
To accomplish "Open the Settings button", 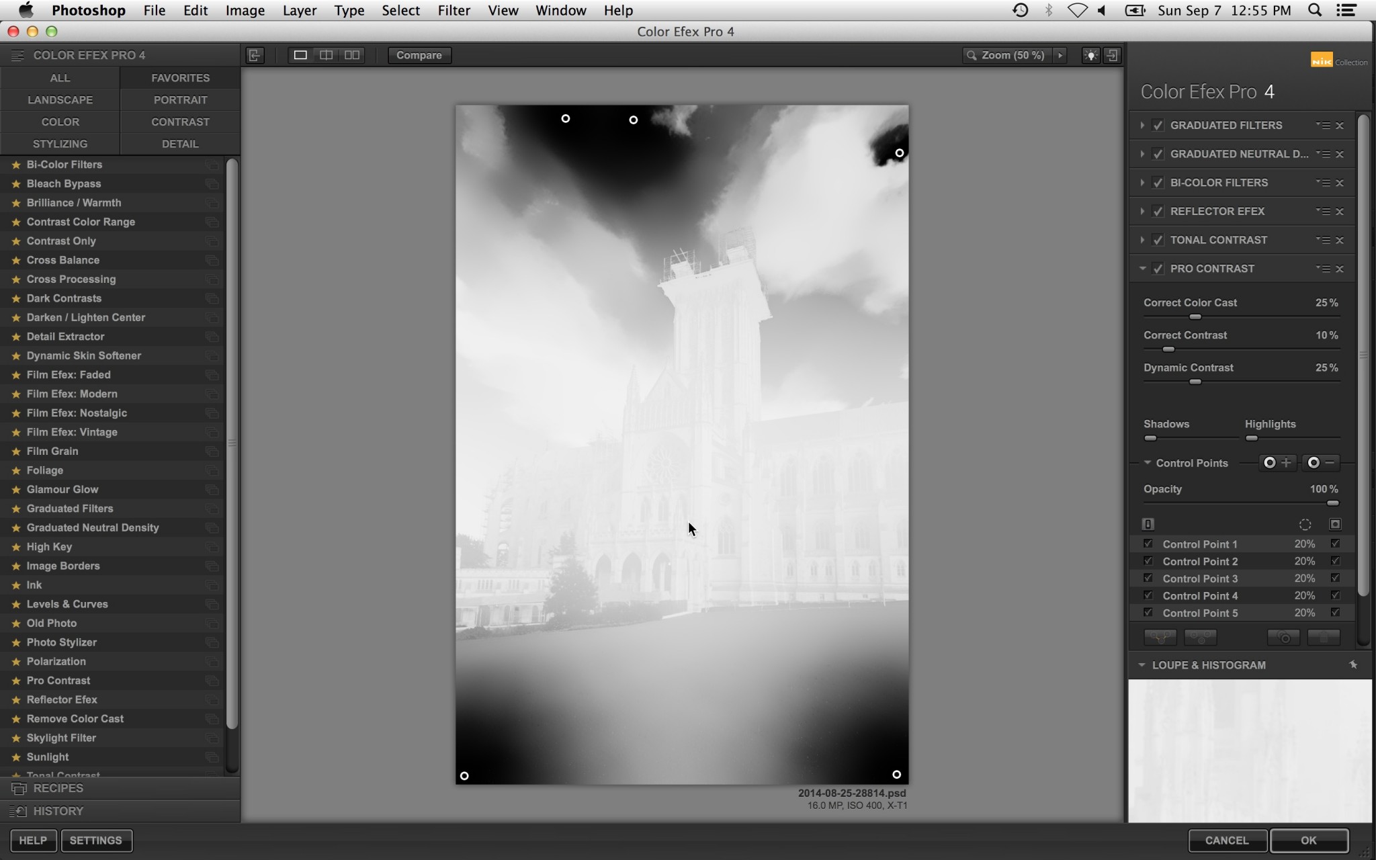I will click(x=96, y=841).
